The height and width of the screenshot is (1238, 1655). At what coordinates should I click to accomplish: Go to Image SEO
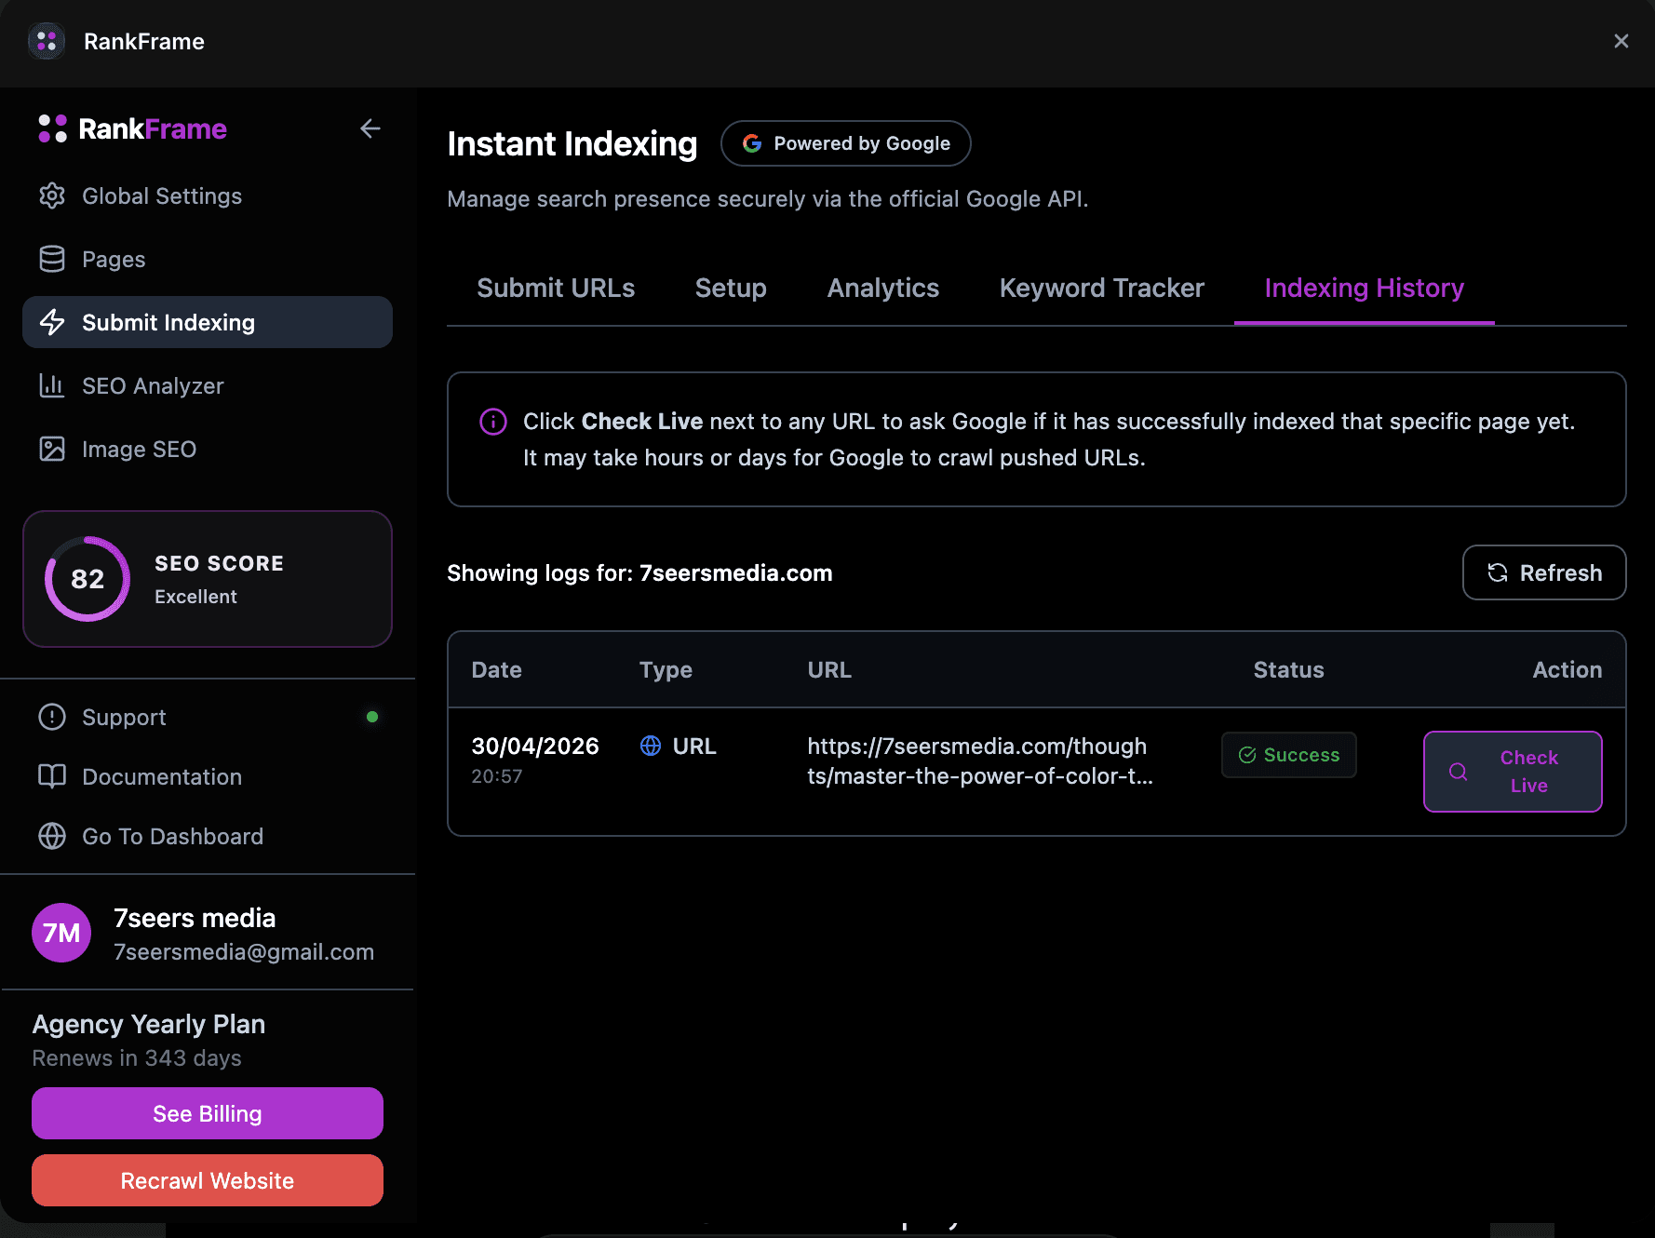208,449
